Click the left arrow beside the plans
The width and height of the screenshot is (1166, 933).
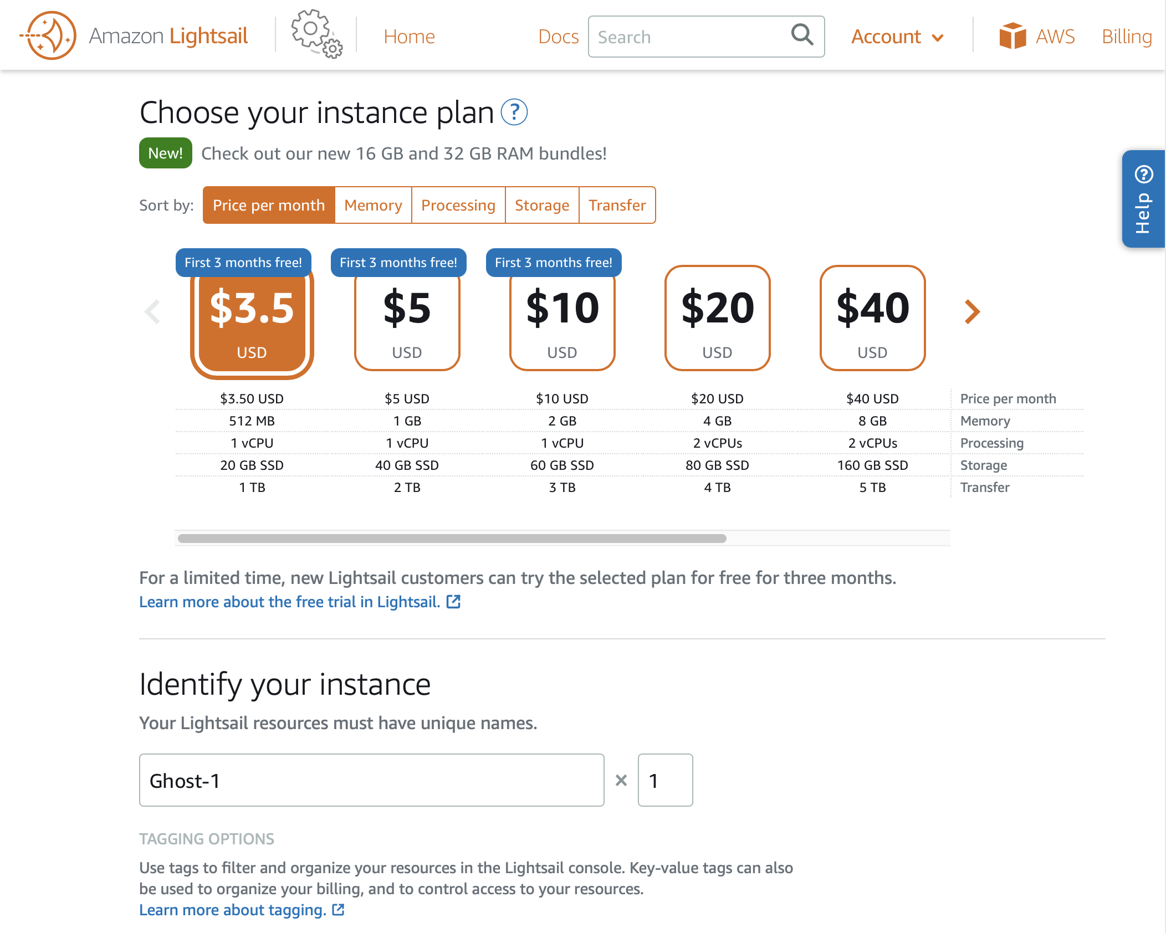point(153,312)
